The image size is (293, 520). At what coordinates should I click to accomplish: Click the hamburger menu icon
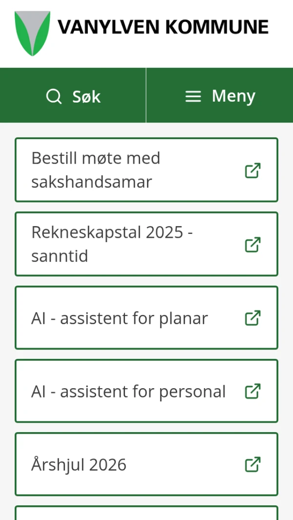tap(193, 96)
